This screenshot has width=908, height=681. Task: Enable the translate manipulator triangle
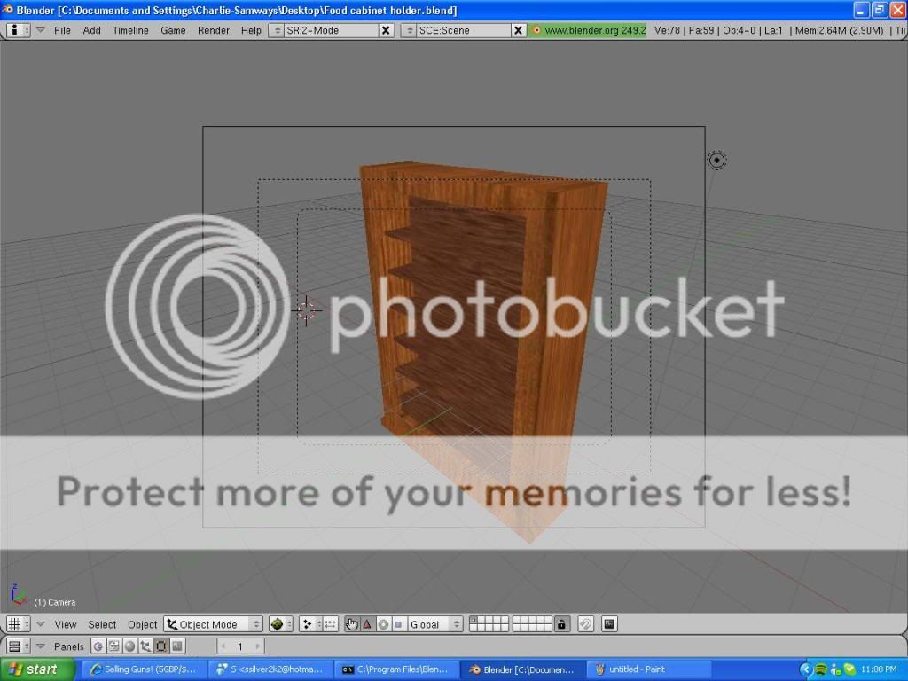click(367, 624)
